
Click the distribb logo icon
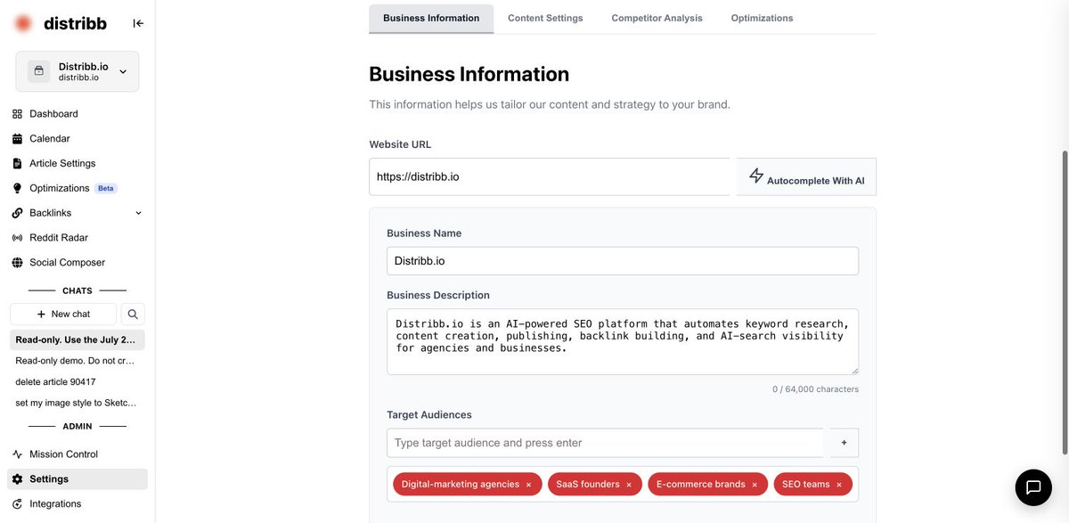(x=23, y=23)
